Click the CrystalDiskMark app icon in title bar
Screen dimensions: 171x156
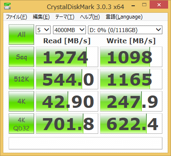click(x=7, y=6)
